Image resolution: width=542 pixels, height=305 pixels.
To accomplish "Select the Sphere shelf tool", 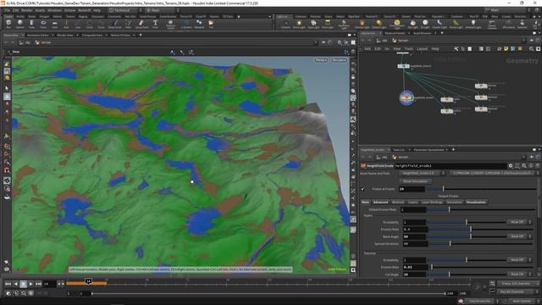I will pos(20,24).
